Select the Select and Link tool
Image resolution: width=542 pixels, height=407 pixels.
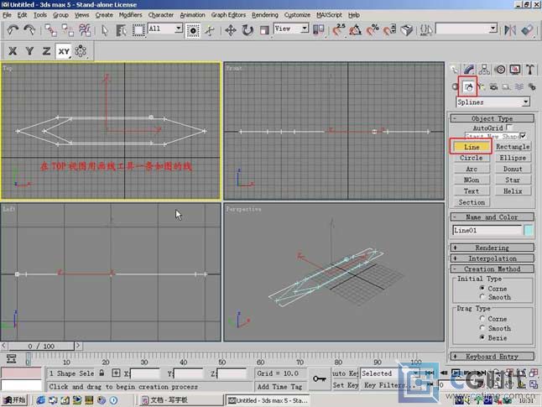tap(51, 30)
